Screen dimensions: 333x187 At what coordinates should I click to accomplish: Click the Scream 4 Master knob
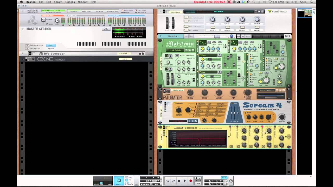(282, 117)
